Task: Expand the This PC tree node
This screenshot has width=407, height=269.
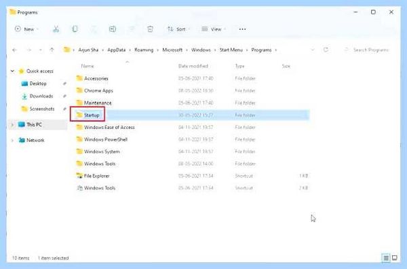Action: coord(12,125)
